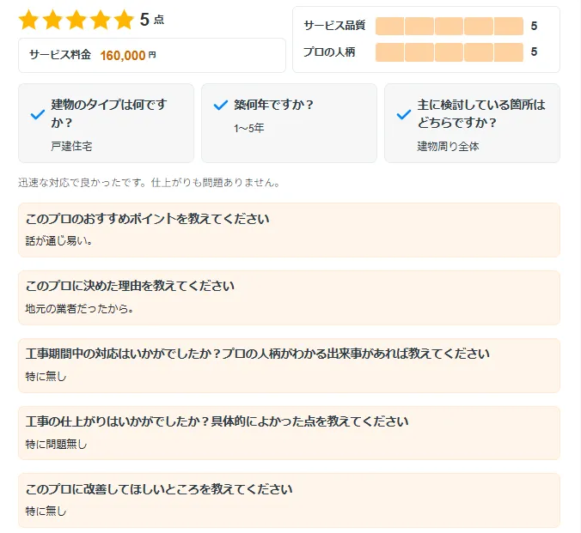Select the 建物周り全体 answer card
Viewport: 581px width, 533px height.
(x=472, y=123)
